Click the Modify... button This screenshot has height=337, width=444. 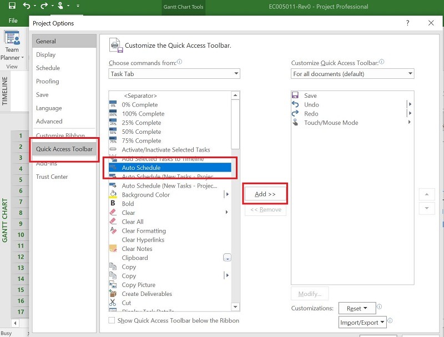pos(310,294)
